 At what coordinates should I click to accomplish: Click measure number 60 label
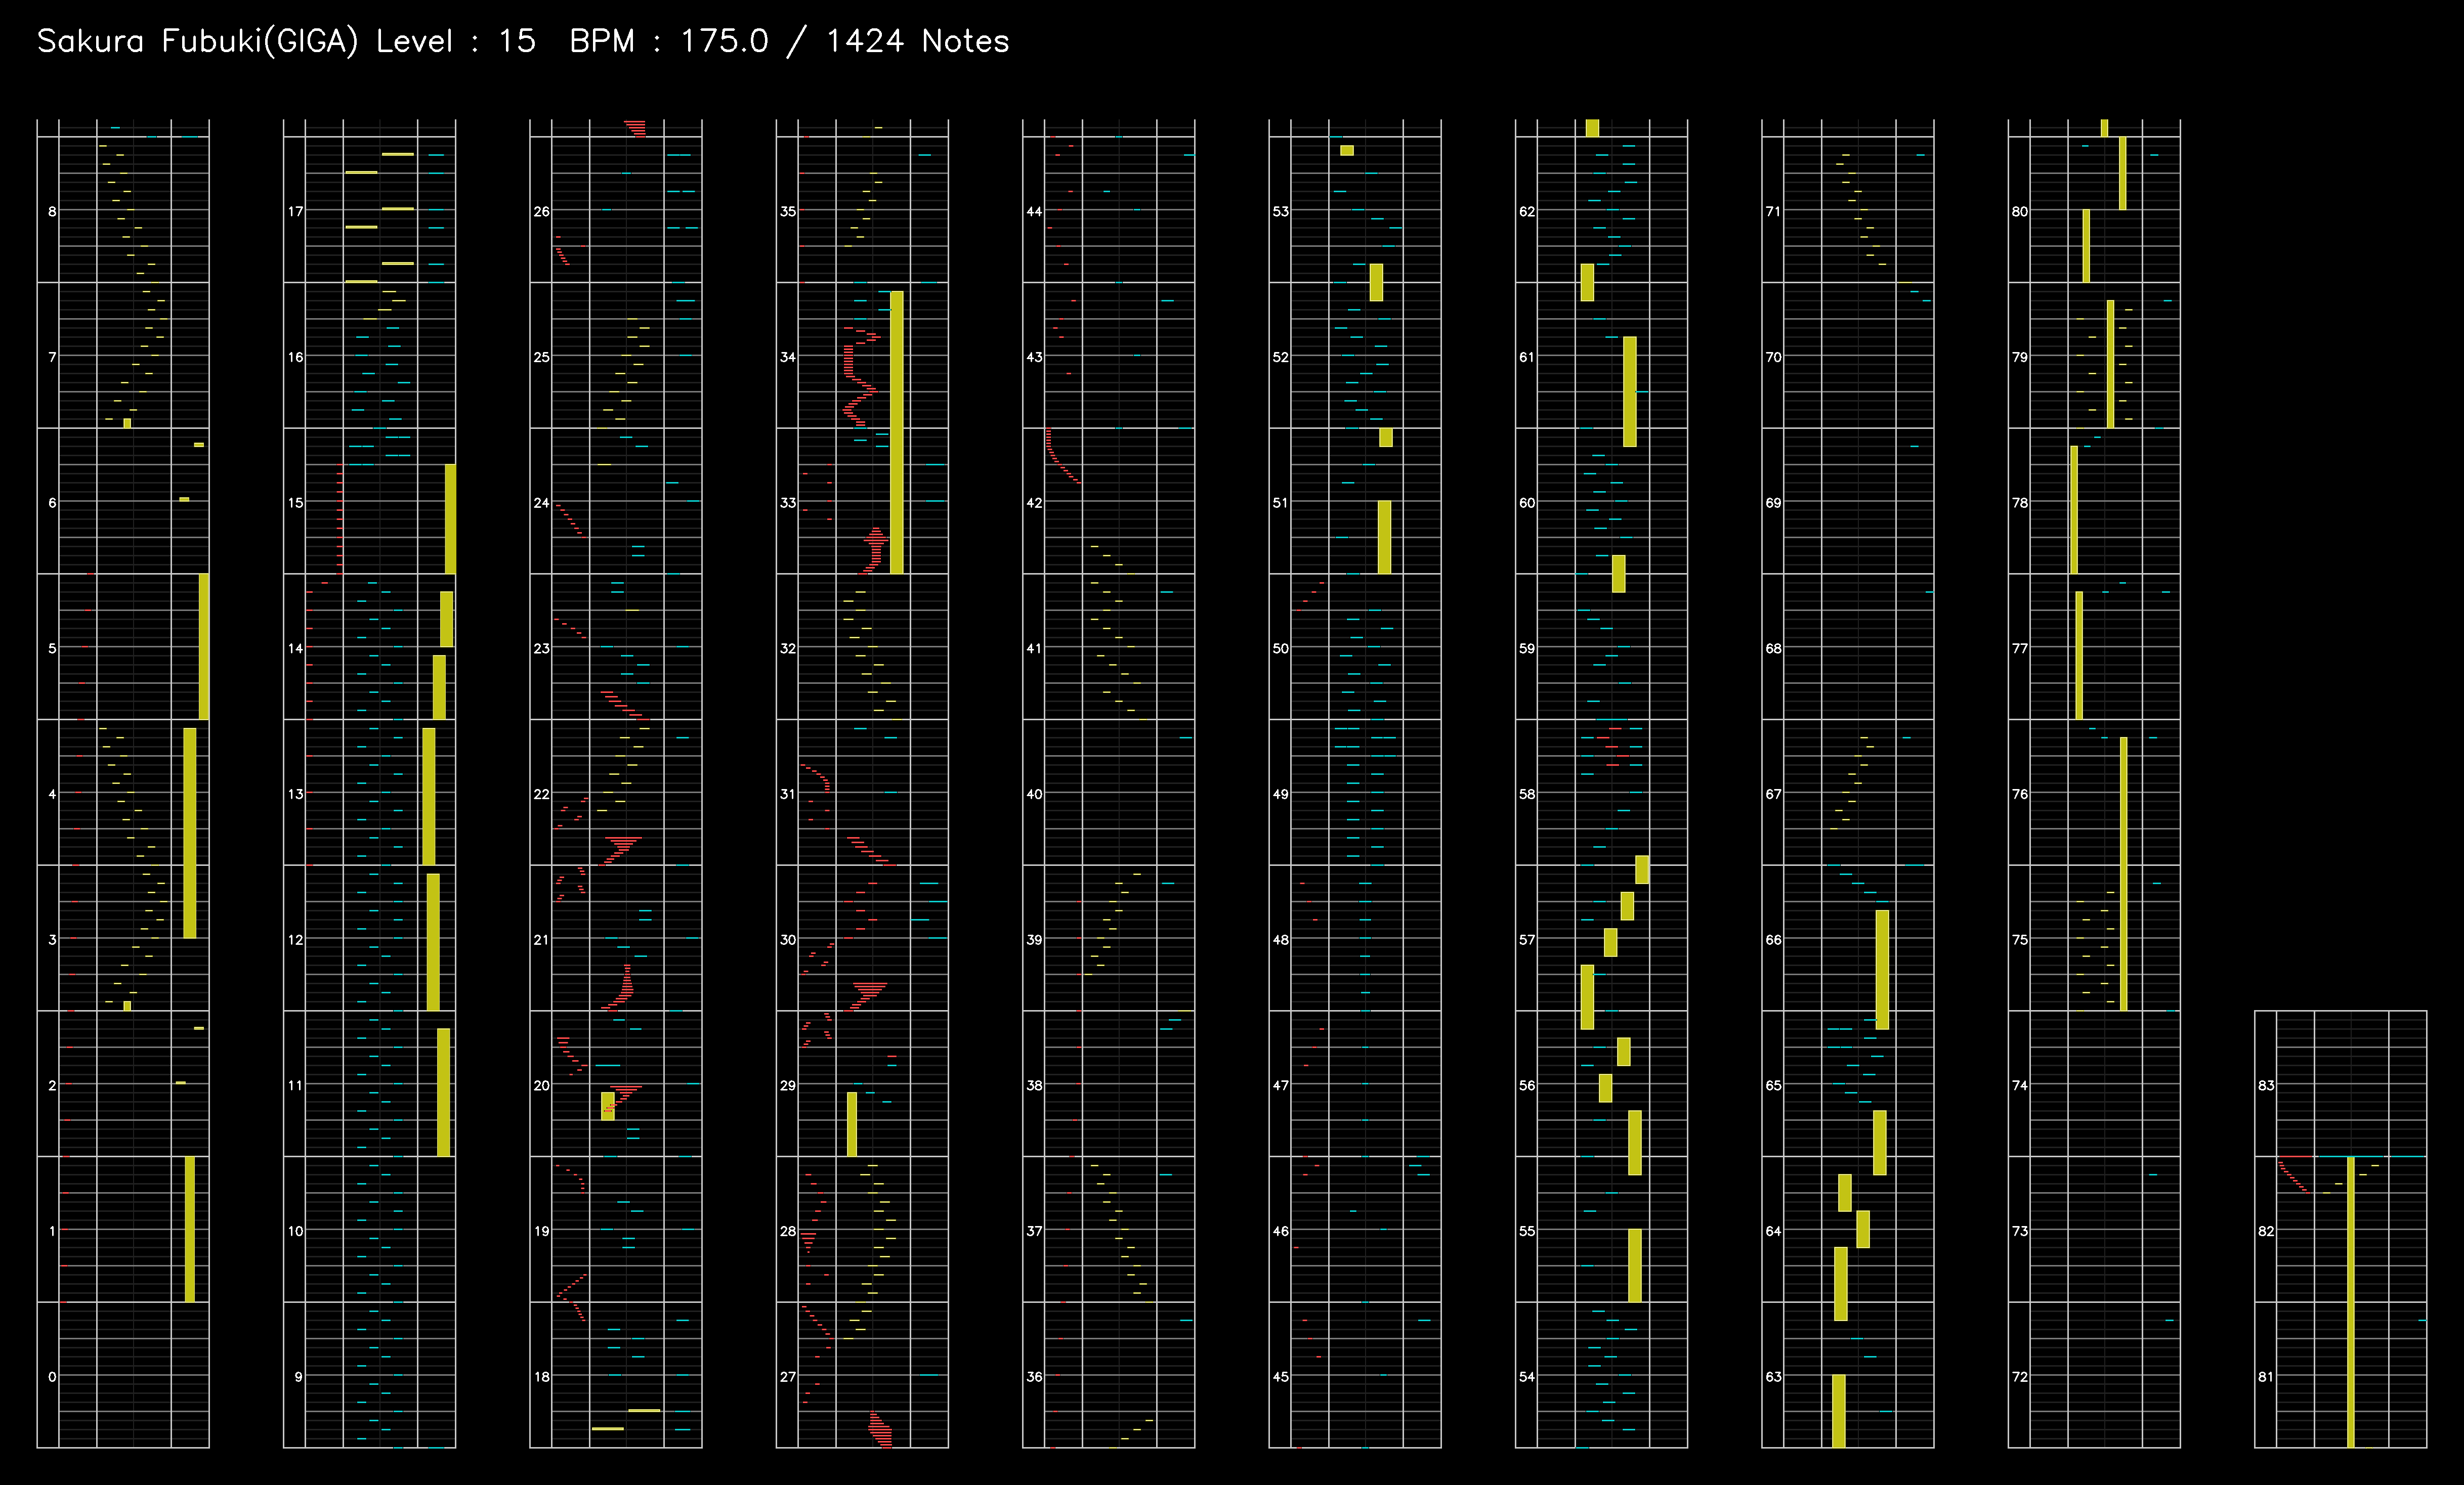click(1527, 503)
